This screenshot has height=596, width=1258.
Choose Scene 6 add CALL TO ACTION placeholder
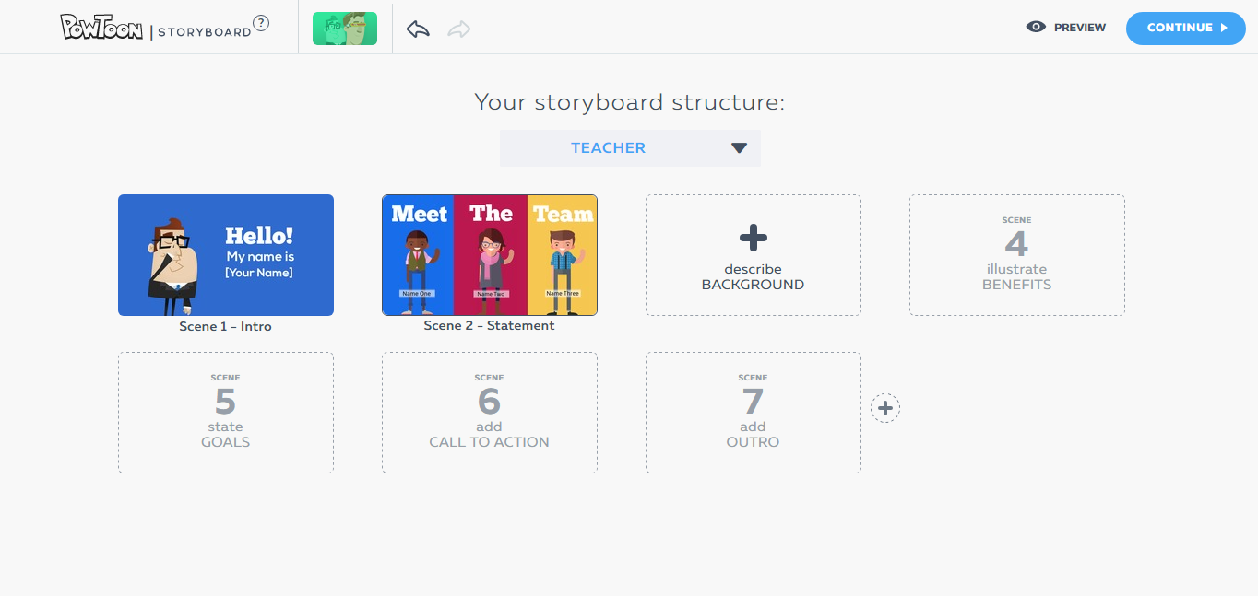[x=490, y=413]
